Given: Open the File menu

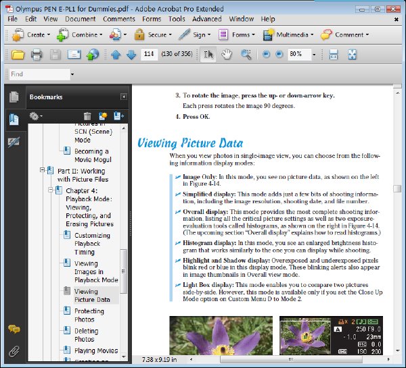Looking at the screenshot, I should coord(12,19).
